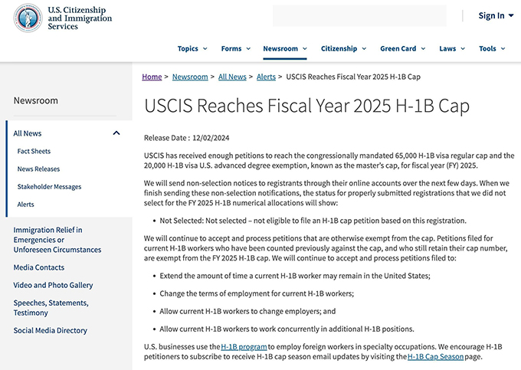
Task: Click 'Change the terms of employment' bullet
Action: (257, 293)
